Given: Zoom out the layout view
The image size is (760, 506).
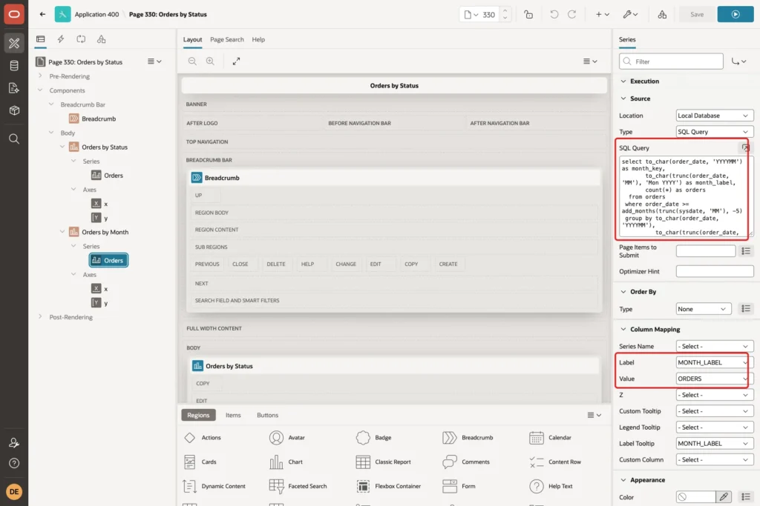Looking at the screenshot, I should 192,61.
